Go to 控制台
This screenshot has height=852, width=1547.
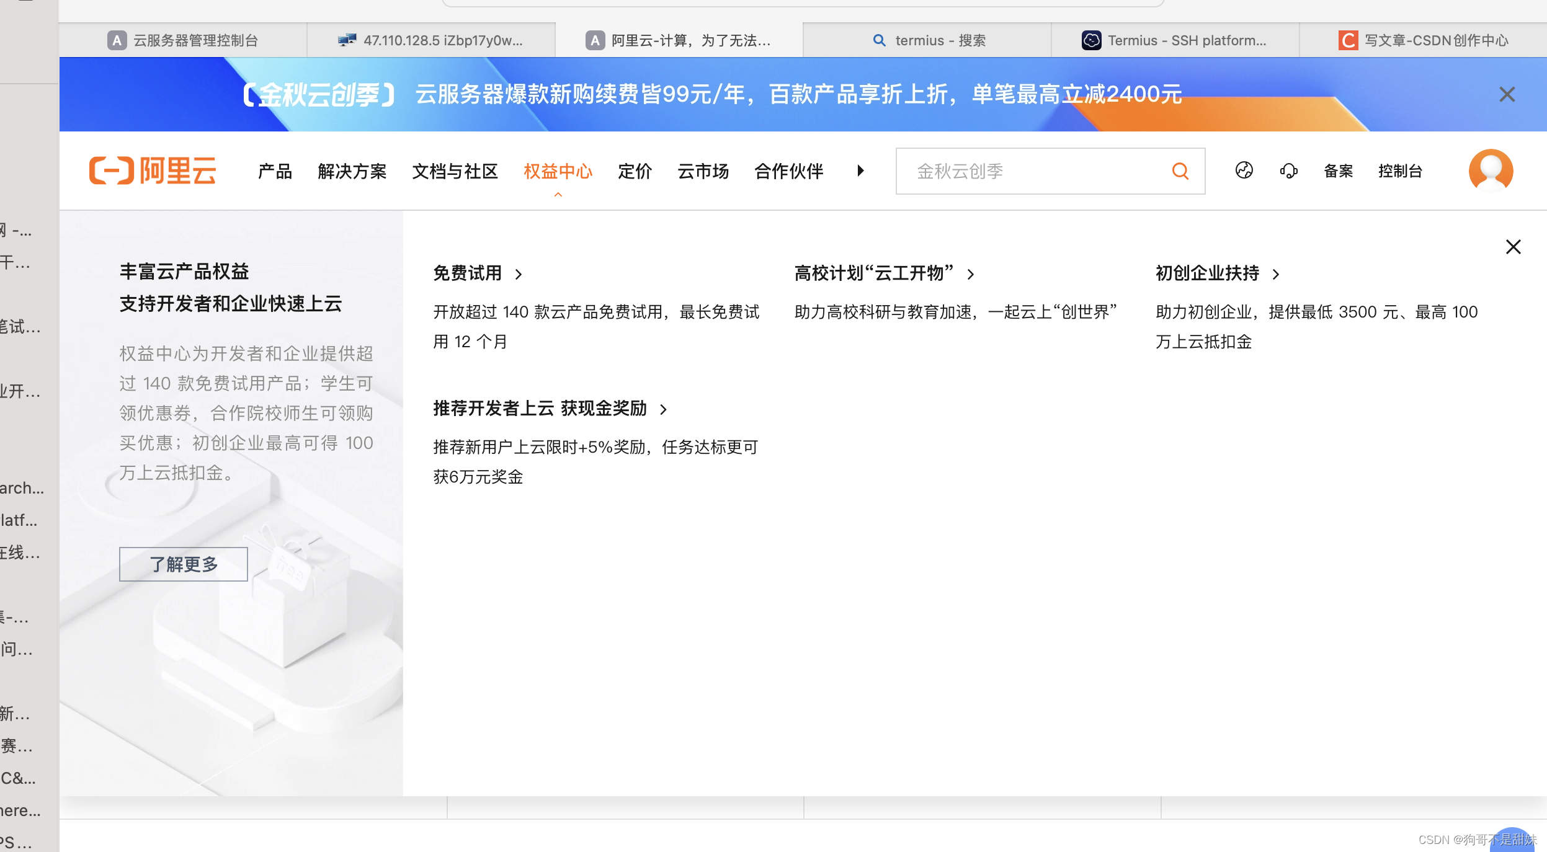click(1400, 171)
